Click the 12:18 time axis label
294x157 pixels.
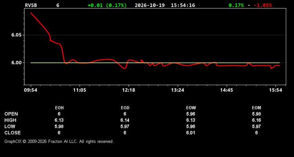129,90
